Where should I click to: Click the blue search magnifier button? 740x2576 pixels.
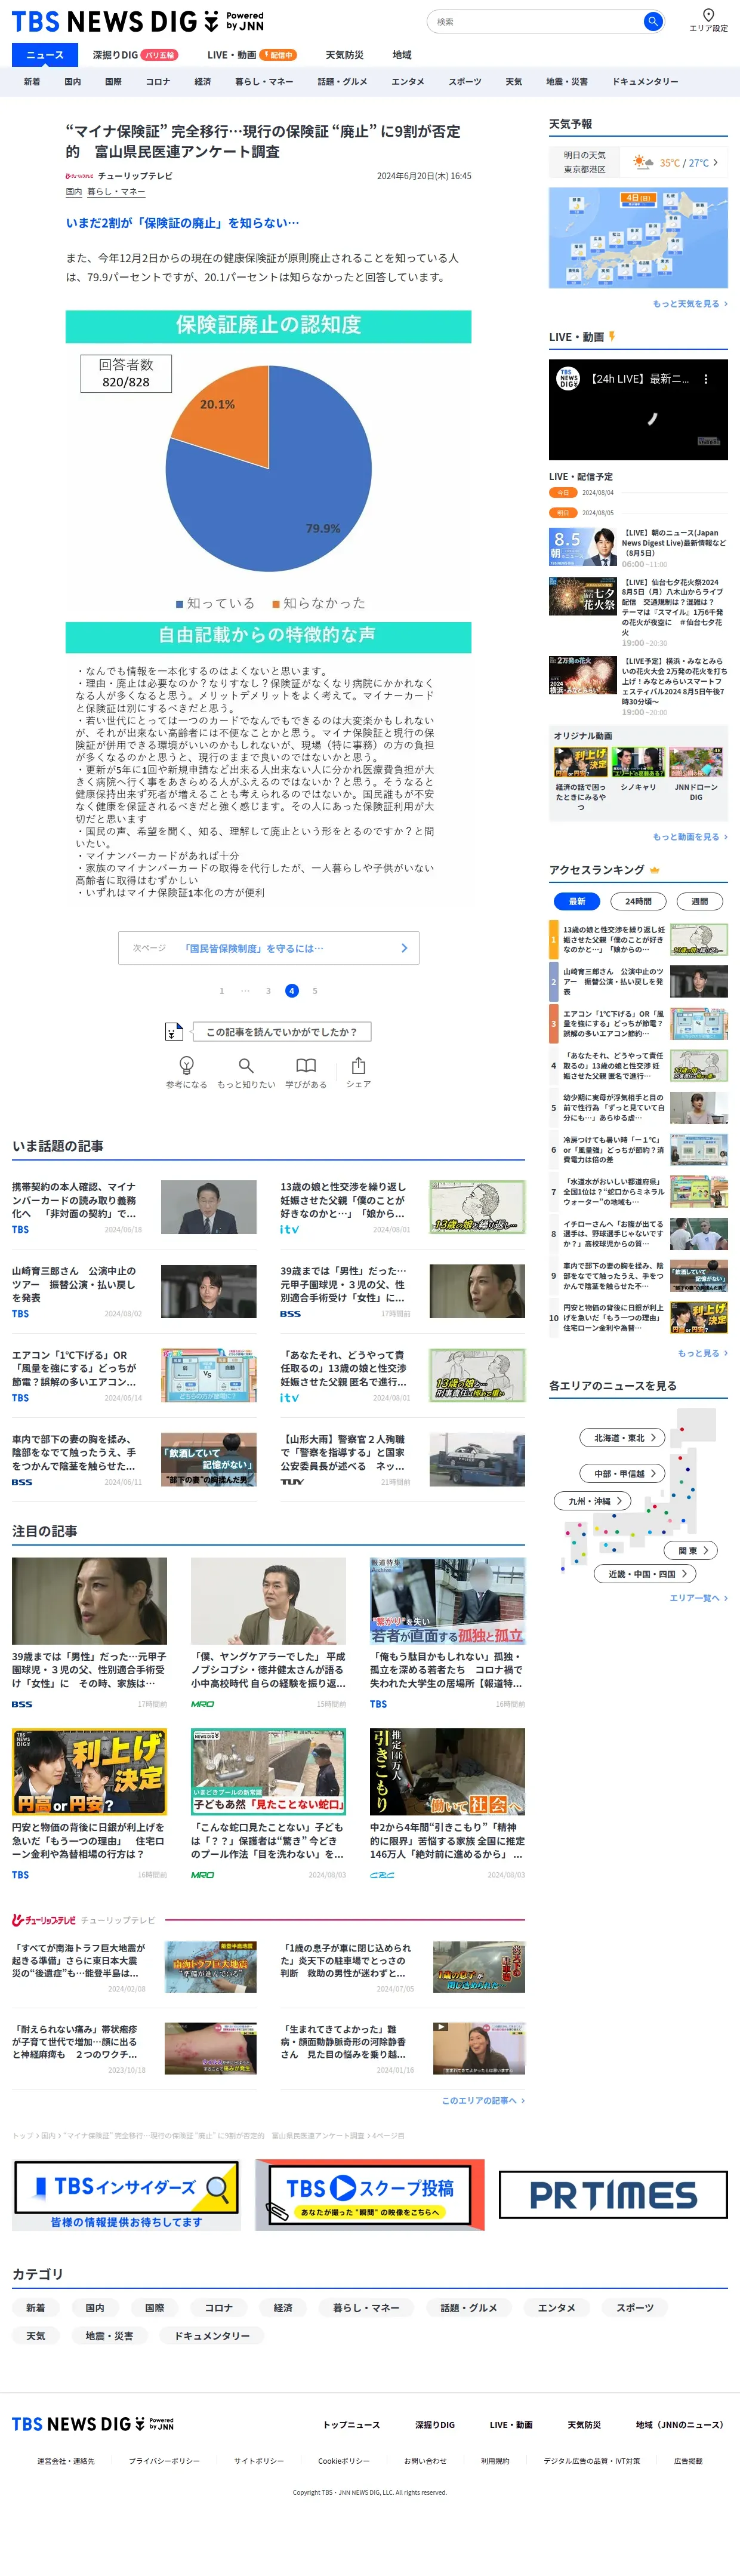click(652, 21)
